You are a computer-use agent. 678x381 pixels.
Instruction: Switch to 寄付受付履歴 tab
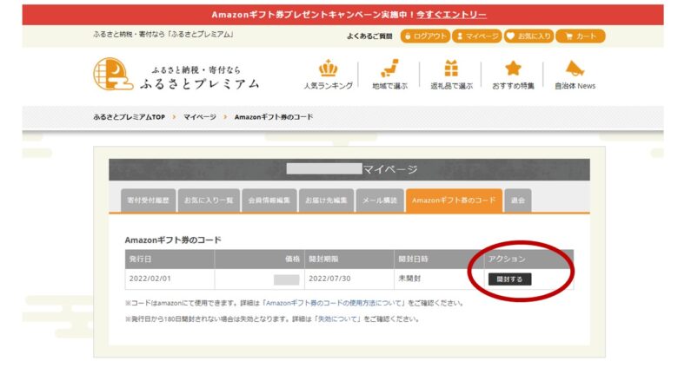pyautogui.click(x=149, y=200)
